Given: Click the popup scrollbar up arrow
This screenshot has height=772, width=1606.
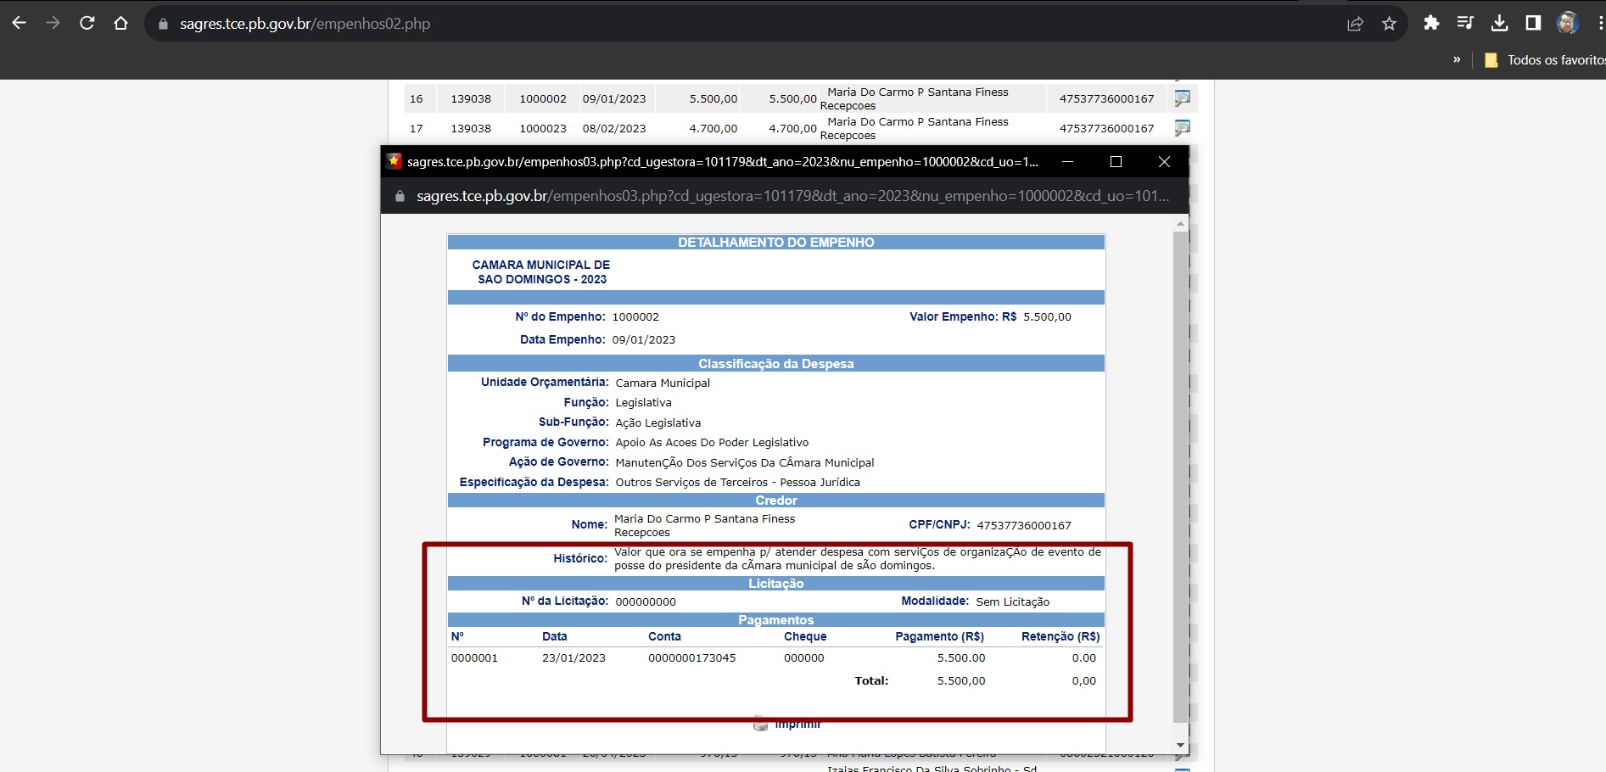Looking at the screenshot, I should click(x=1180, y=224).
